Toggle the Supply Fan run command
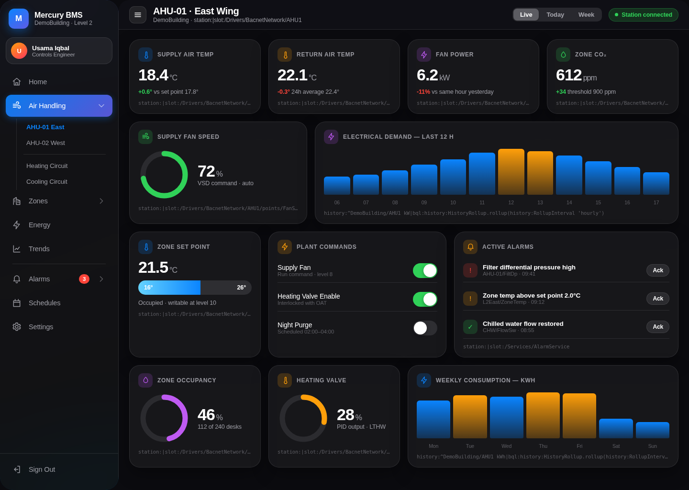The height and width of the screenshot is (490, 689). pyautogui.click(x=425, y=270)
